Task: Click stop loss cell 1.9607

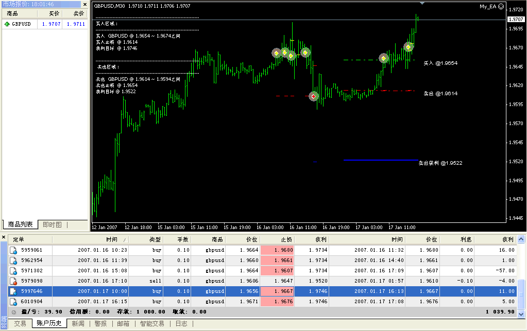Action: [x=277, y=271]
